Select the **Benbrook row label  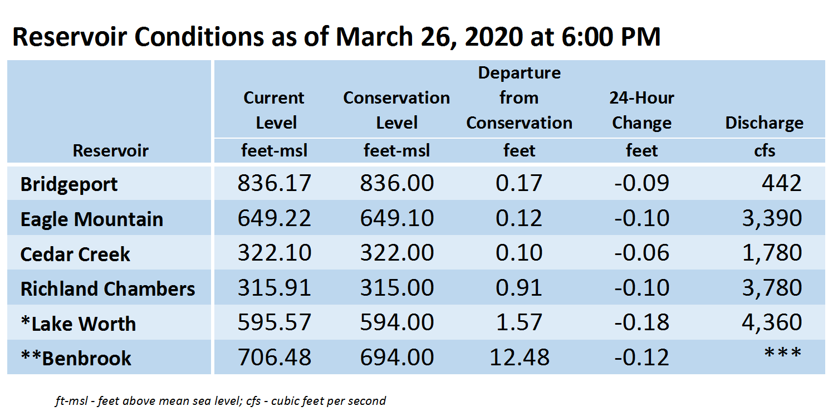[x=76, y=358]
